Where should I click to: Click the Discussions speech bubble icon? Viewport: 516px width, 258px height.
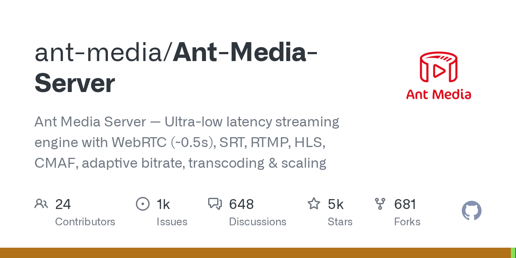coord(215,204)
